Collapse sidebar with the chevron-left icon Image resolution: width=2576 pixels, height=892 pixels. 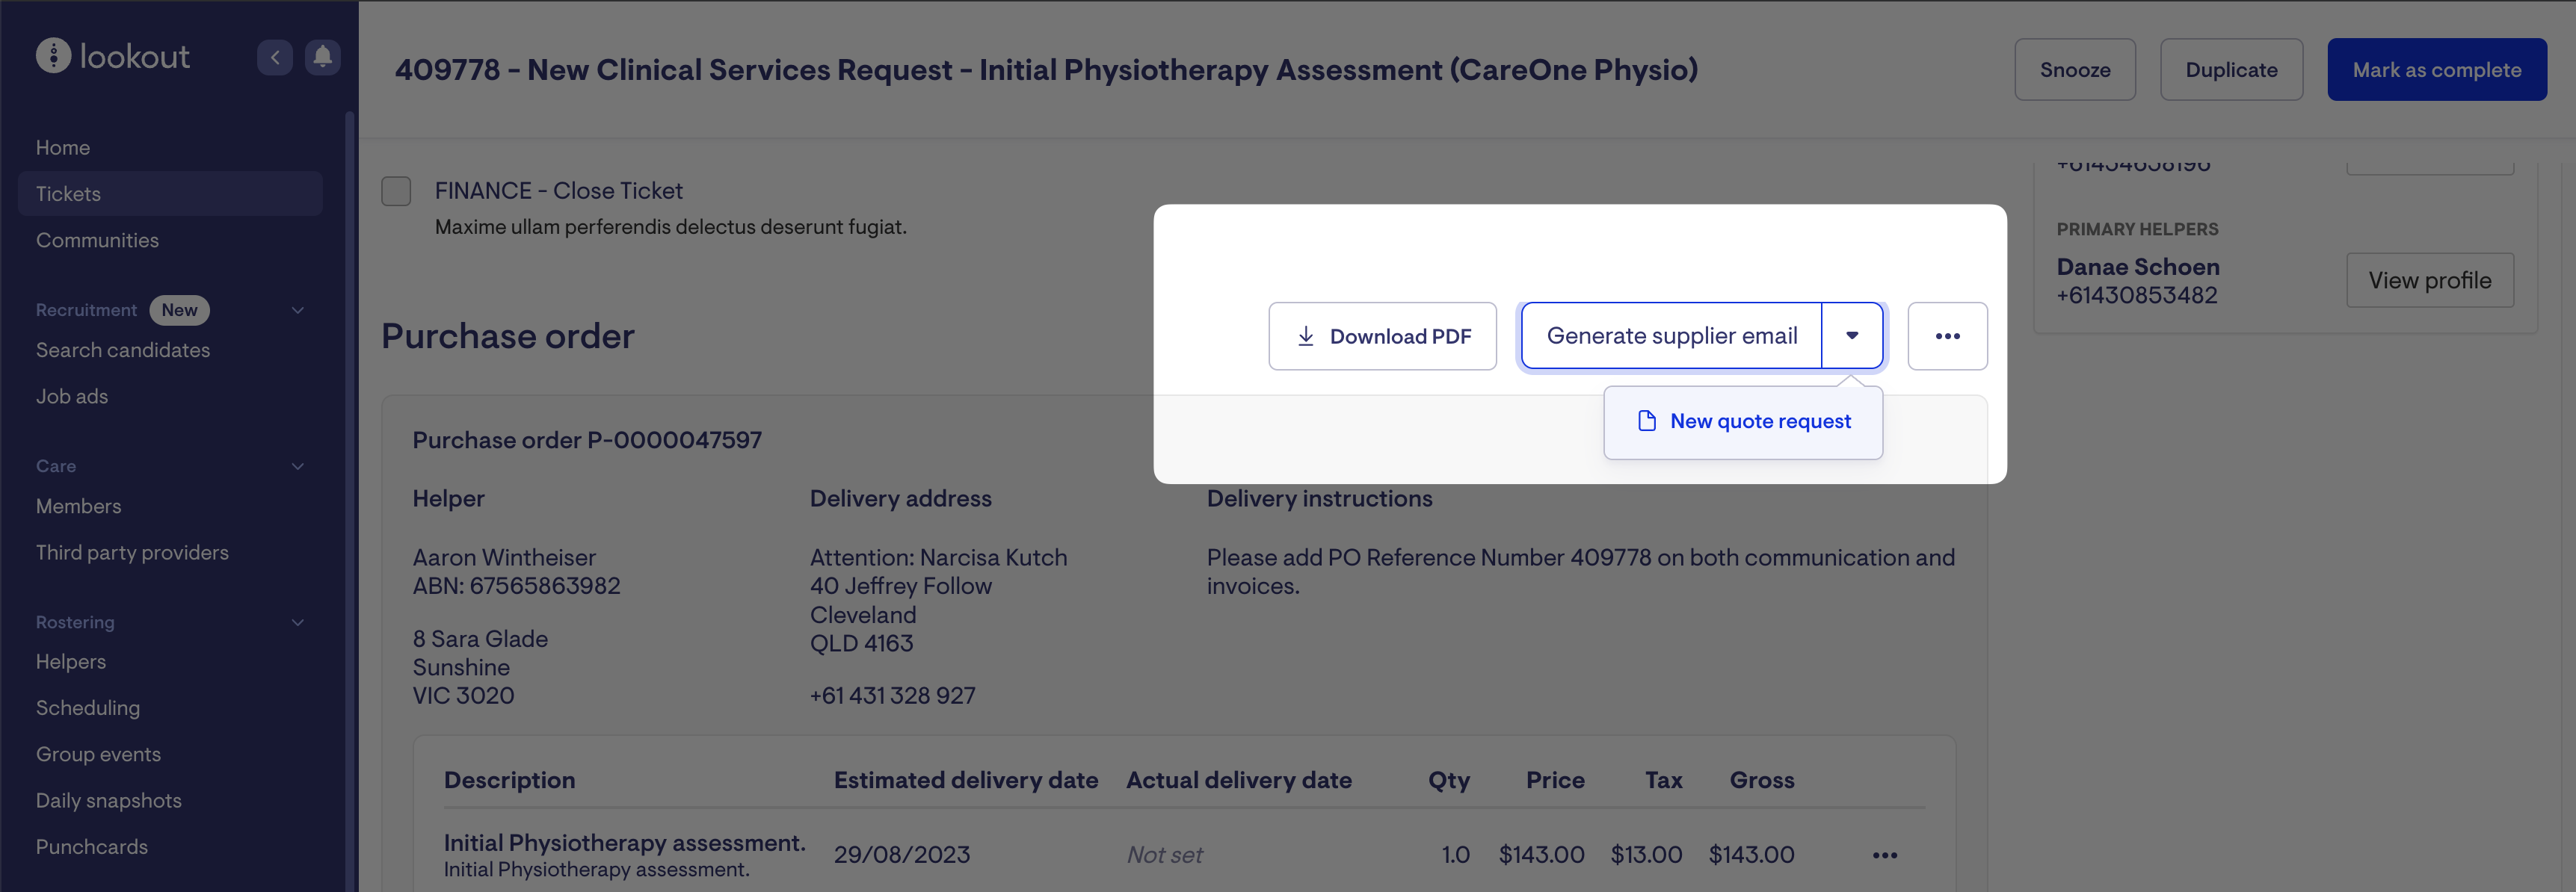(275, 57)
